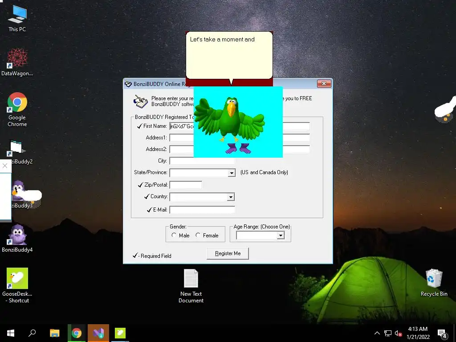Expand the Age Range dropdown
Viewport: 456px width, 342px height.
[281, 235]
